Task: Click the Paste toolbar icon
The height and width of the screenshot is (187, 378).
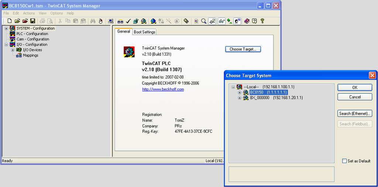Action: (75, 21)
